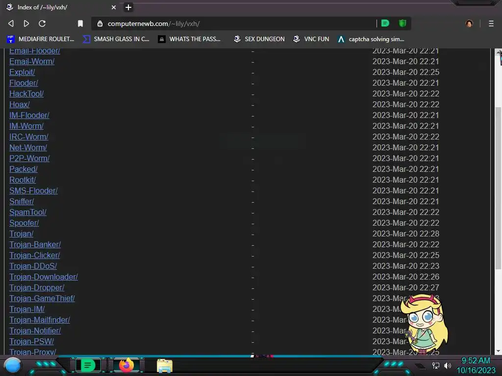Open the Trojan-Banker/ directory link
This screenshot has height=376, width=502.
35,245
